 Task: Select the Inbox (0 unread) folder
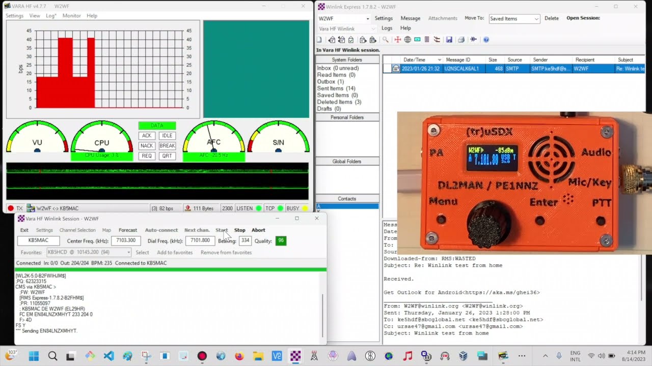pyautogui.click(x=338, y=68)
